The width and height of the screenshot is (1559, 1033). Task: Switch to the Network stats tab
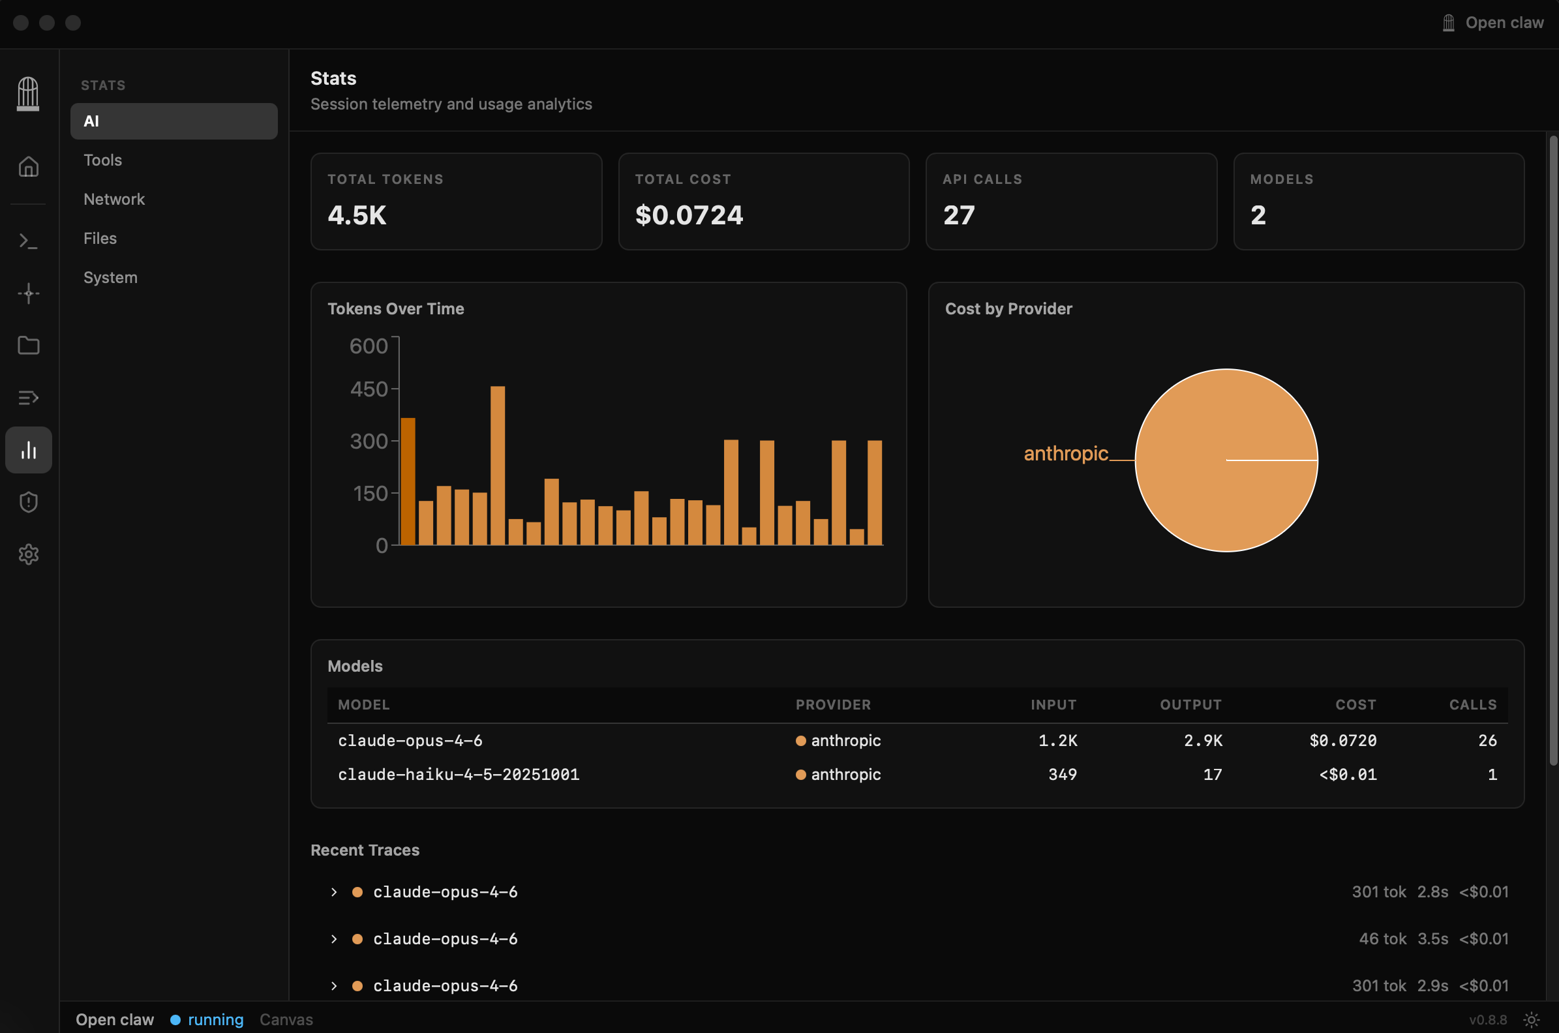pos(114,199)
